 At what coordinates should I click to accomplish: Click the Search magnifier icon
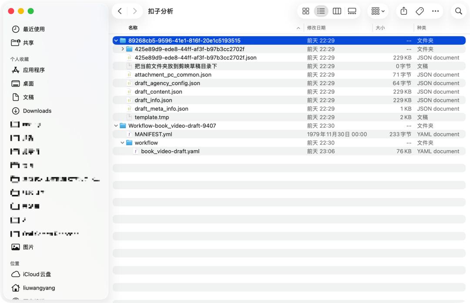(x=458, y=11)
